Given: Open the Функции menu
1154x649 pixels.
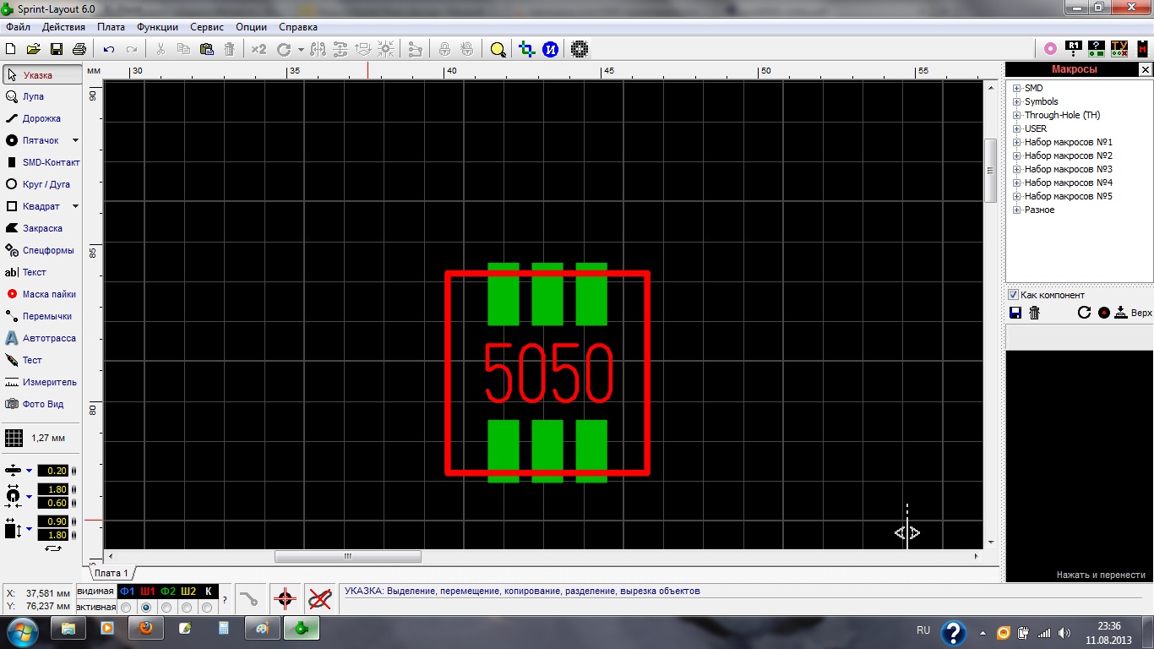Looking at the screenshot, I should [157, 27].
